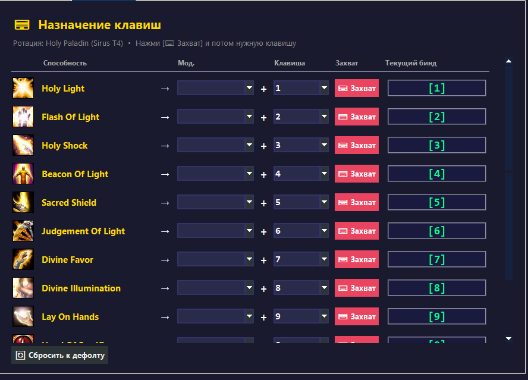
Task: Click the Holy Shock spell icon
Action: [23, 145]
